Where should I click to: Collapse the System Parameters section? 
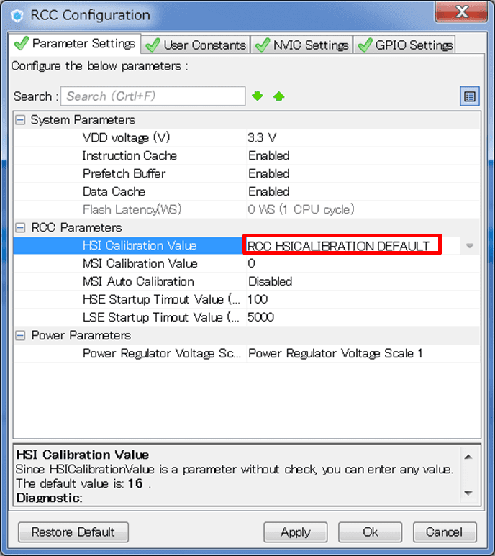20,120
